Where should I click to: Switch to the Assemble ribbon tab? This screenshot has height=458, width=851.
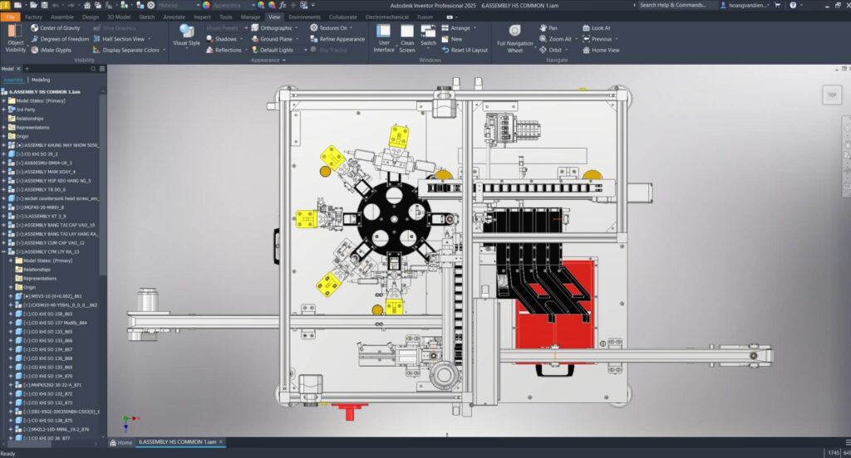click(61, 17)
